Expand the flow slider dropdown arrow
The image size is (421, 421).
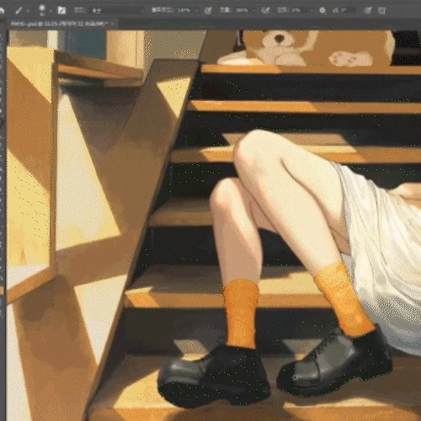click(x=254, y=10)
